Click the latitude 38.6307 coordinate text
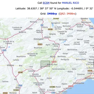Screen dimensions: 94x94 click(x=32, y=8)
